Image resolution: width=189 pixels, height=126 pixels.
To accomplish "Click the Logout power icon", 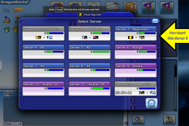I will point(151,103).
